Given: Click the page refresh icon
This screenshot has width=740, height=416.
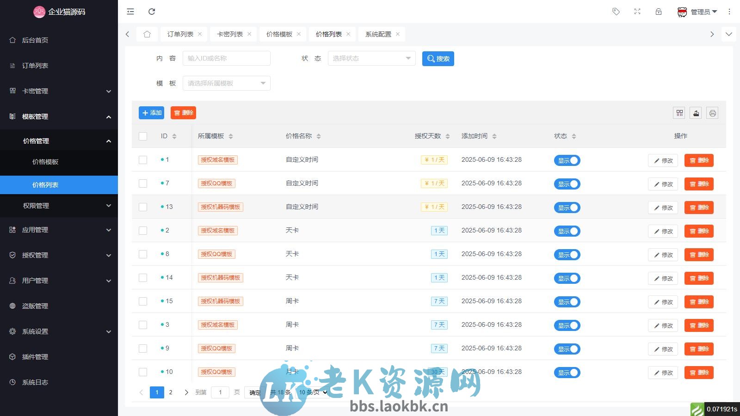Looking at the screenshot, I should tap(152, 12).
